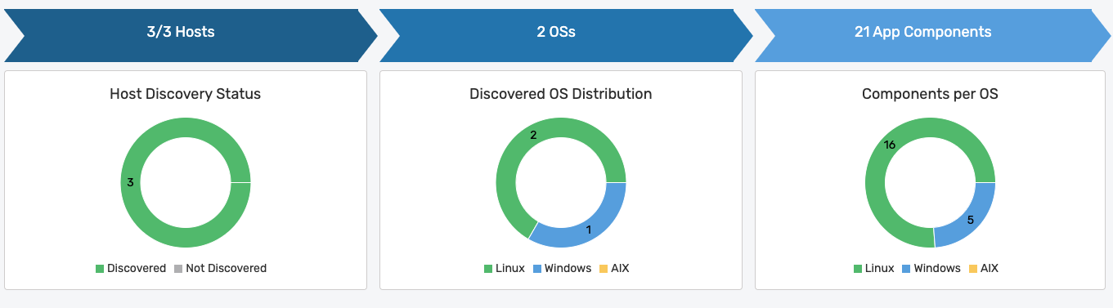
Task: Hide Linux in OS Distribution legend
Action: (x=505, y=268)
